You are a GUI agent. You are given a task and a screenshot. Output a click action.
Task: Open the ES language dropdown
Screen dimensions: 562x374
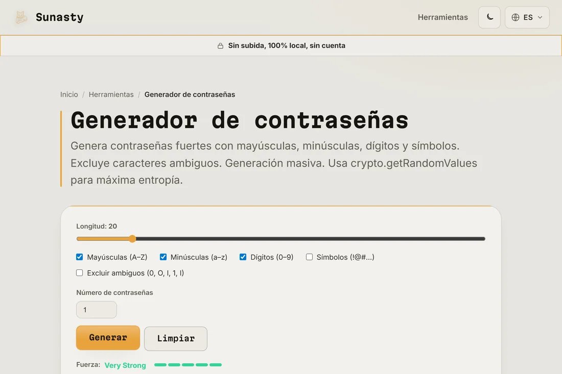[527, 17]
